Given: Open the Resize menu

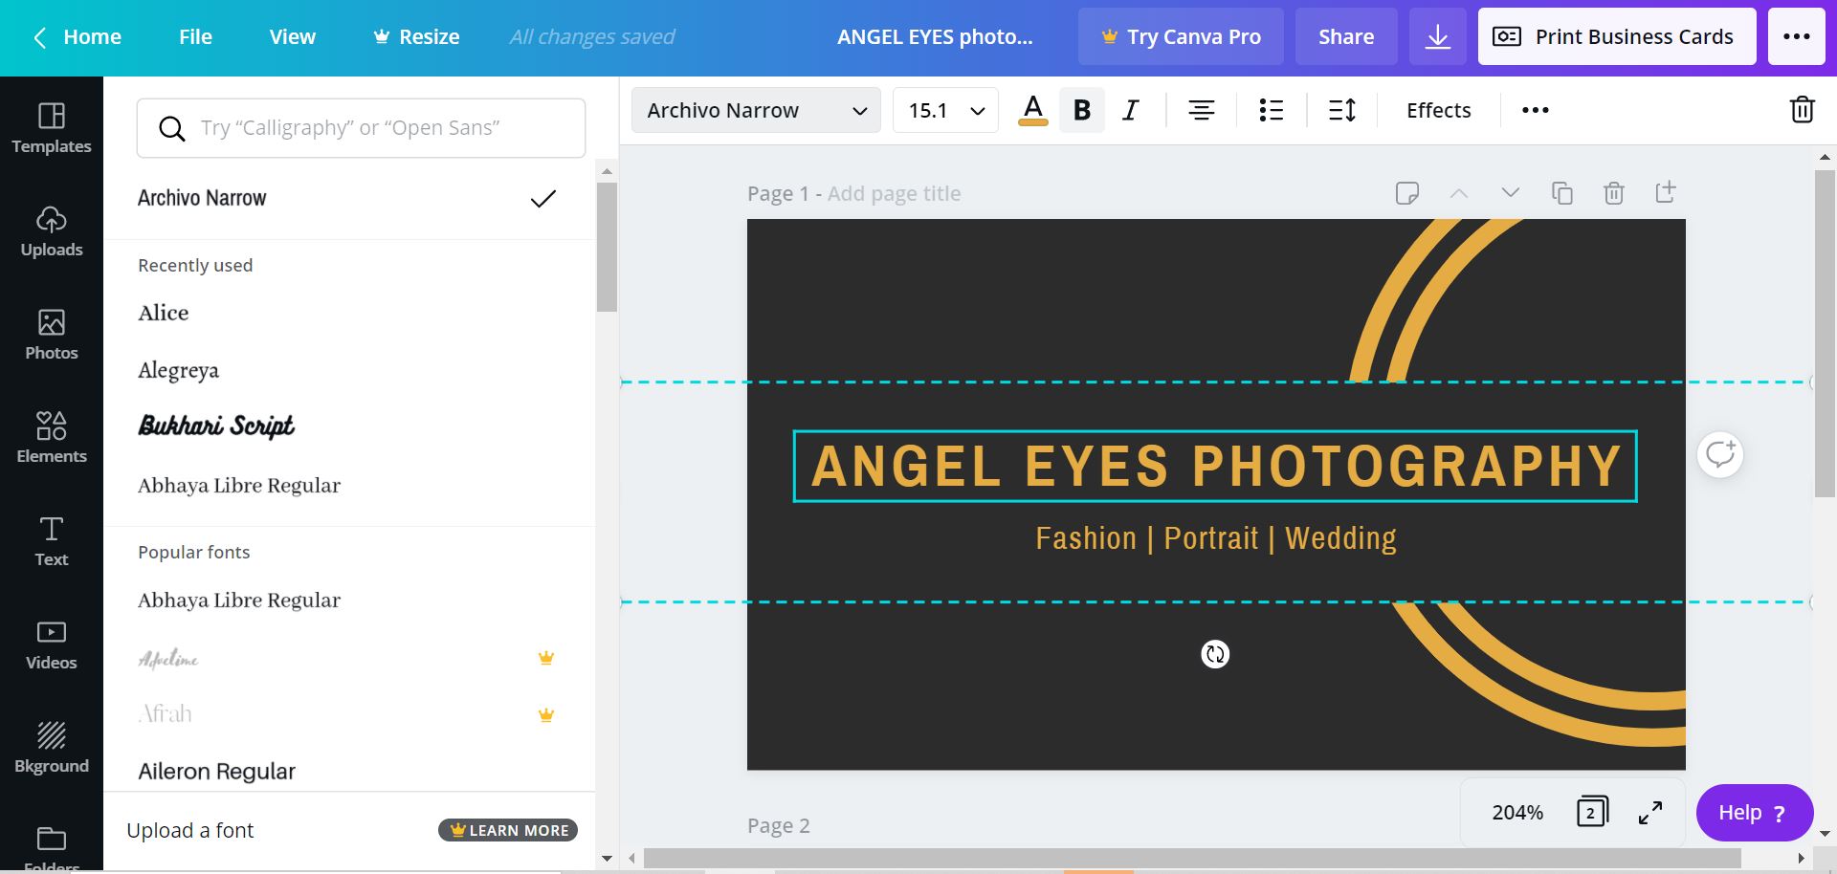Looking at the screenshot, I should pyautogui.click(x=416, y=37).
